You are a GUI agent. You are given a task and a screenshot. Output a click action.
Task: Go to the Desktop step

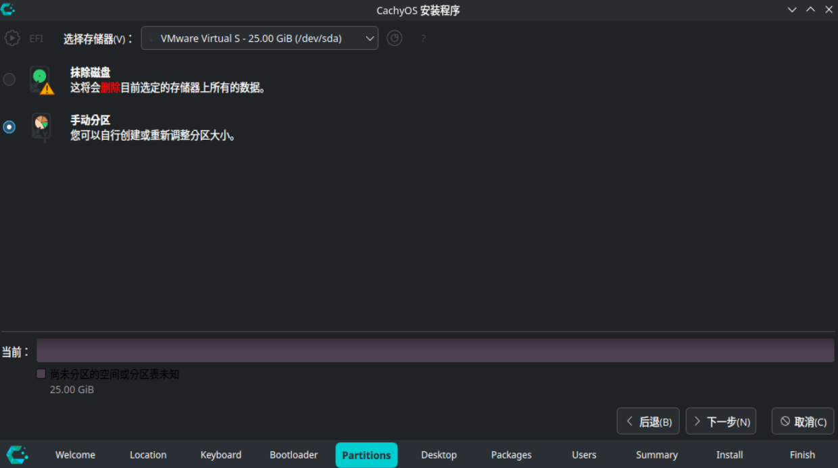[439, 455]
